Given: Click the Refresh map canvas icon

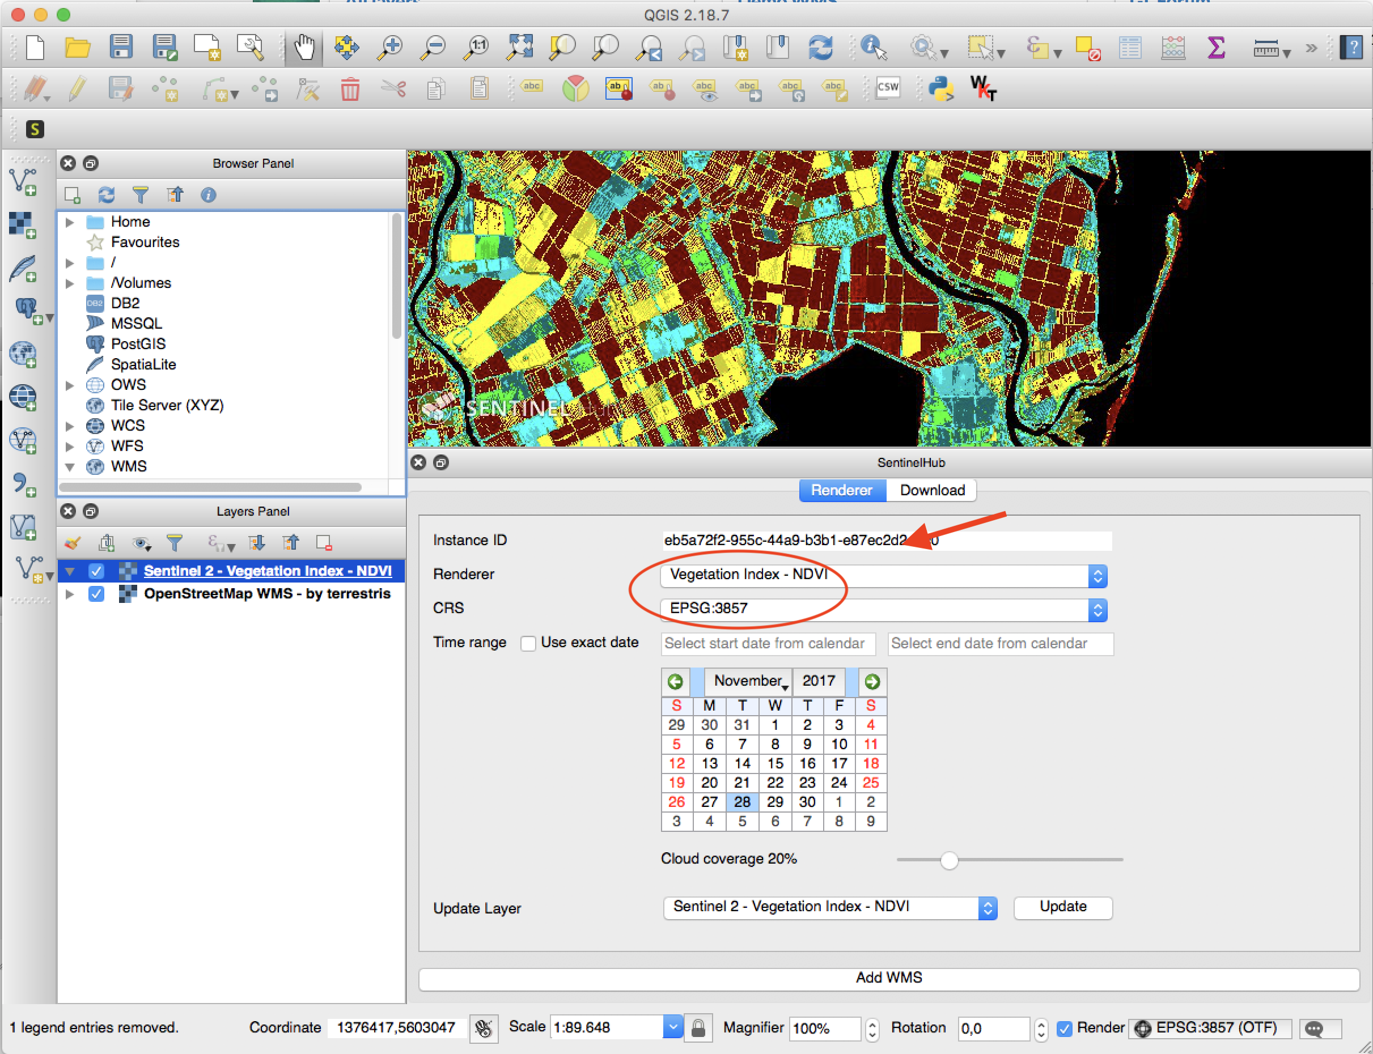Looking at the screenshot, I should pos(820,48).
